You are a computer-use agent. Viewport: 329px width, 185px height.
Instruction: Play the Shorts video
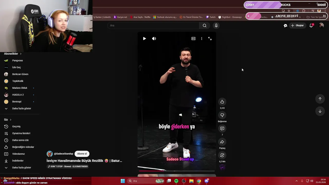pos(144,39)
